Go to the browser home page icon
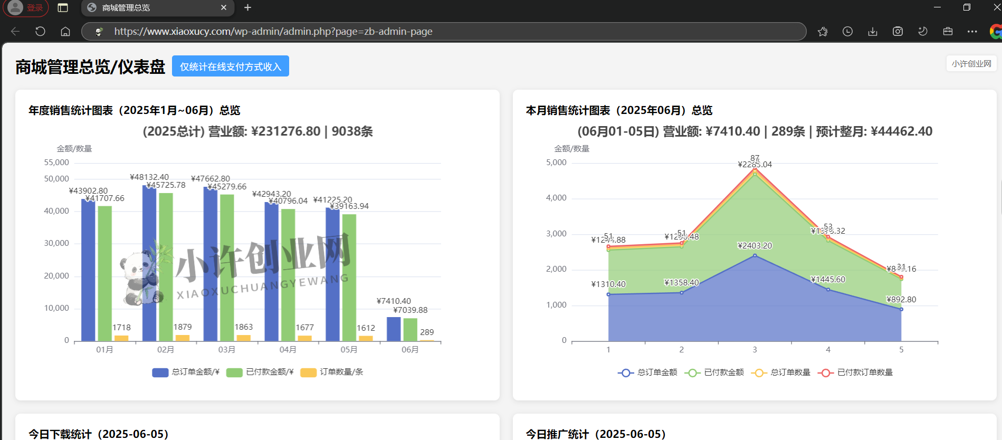 coord(65,32)
